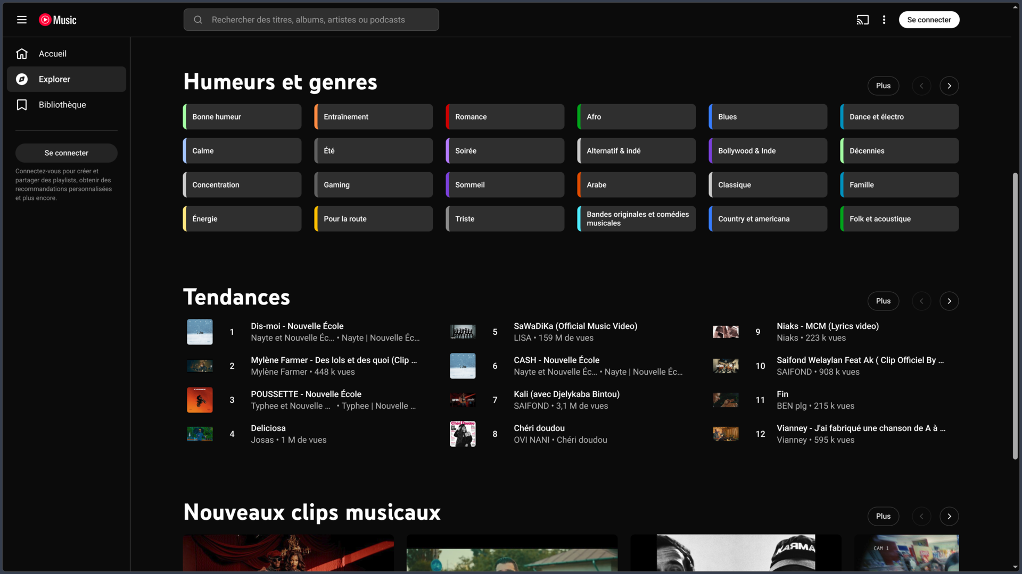Open the KARMA cap music clip

click(x=736, y=553)
